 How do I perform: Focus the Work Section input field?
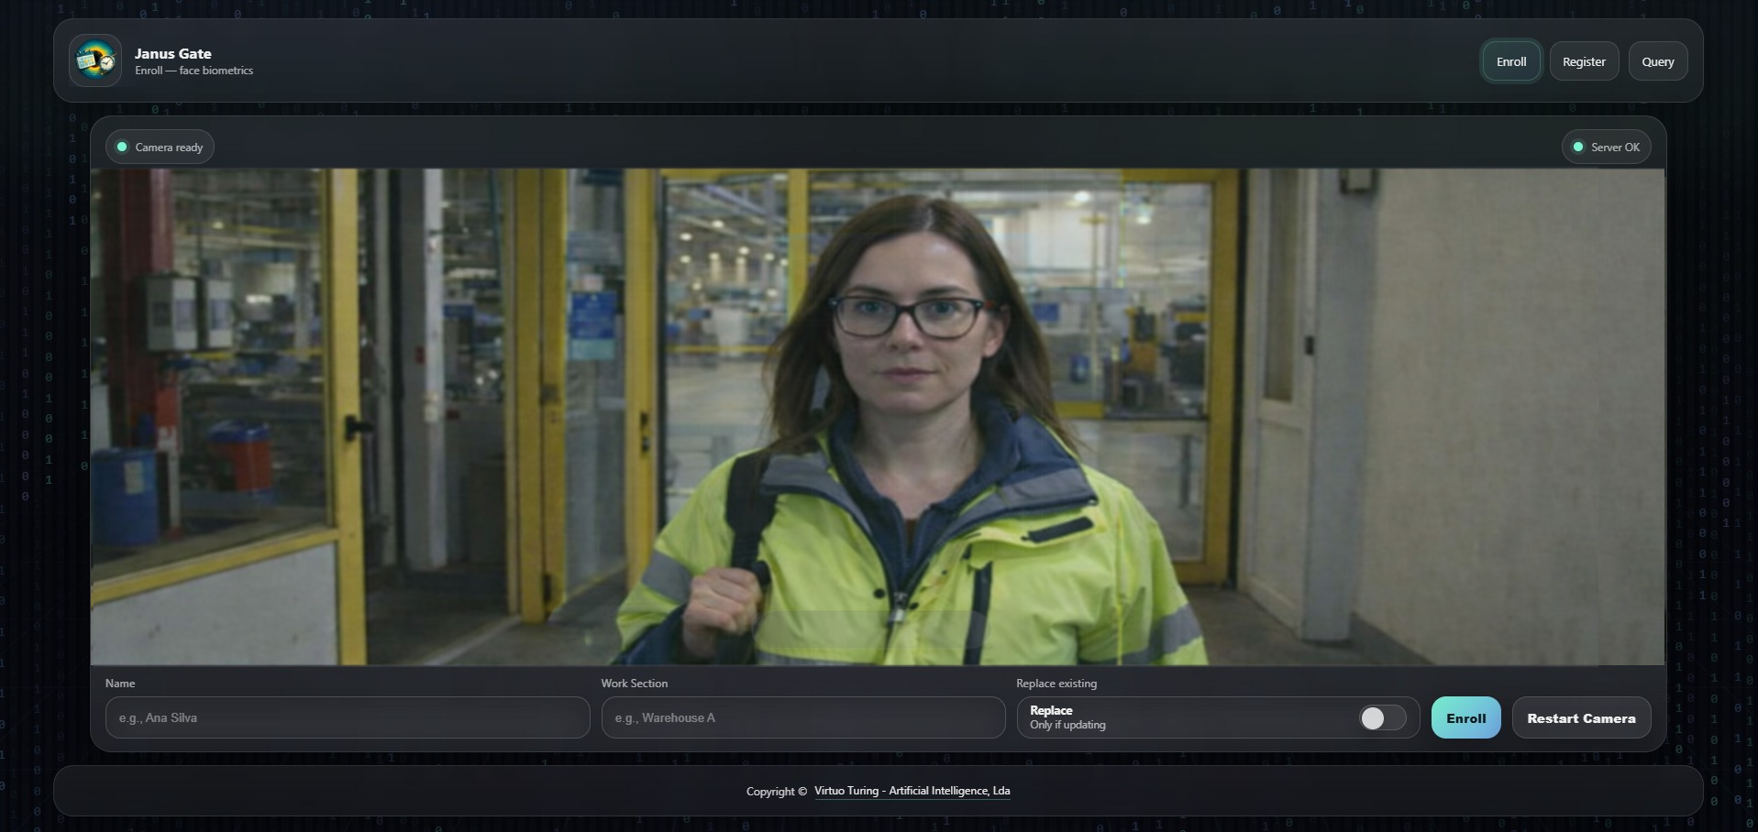[x=802, y=717]
